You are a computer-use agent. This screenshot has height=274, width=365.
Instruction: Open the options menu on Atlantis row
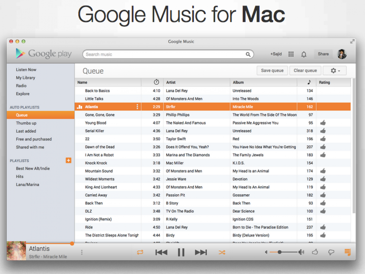coord(137,107)
